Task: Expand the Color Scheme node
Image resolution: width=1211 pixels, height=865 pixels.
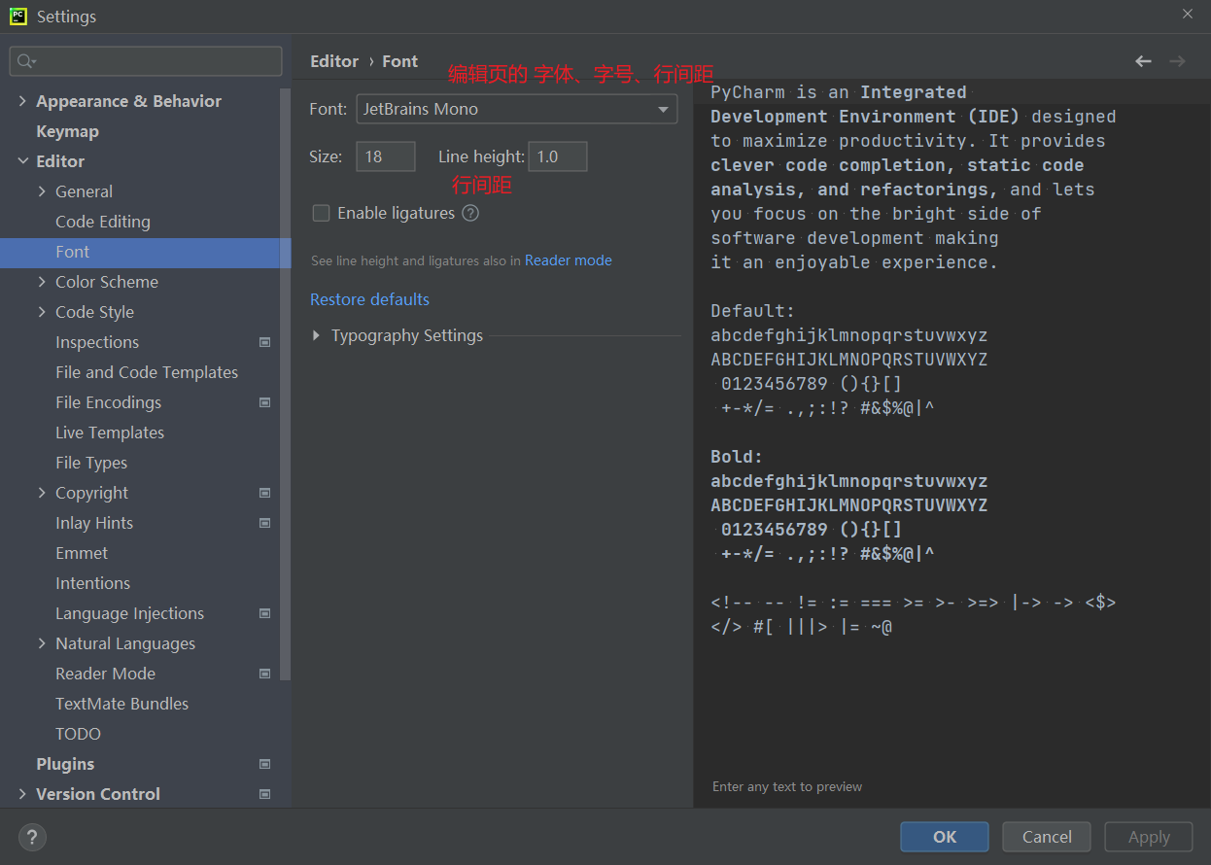Action: click(x=42, y=282)
